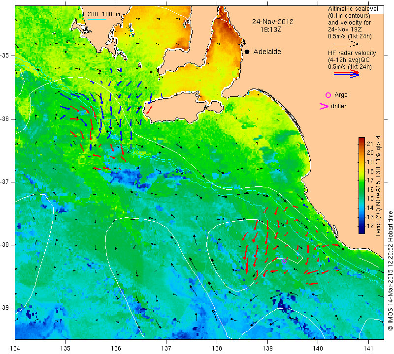Click the temperature color scale bar
The width and height of the screenshot is (394, 354).
pyautogui.click(x=361, y=185)
